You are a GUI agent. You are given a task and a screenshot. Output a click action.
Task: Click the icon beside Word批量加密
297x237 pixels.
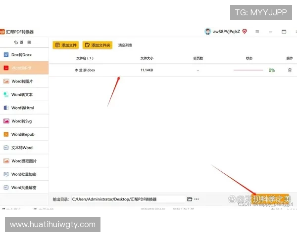(x=6, y=174)
